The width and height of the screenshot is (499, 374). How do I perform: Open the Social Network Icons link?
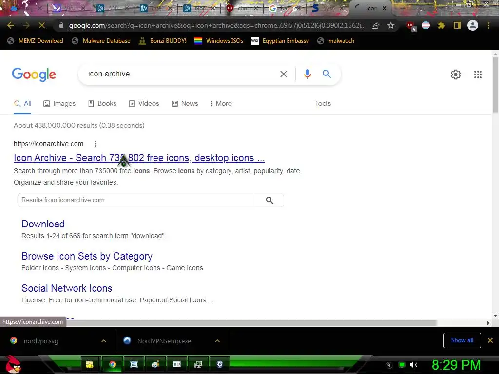67,288
